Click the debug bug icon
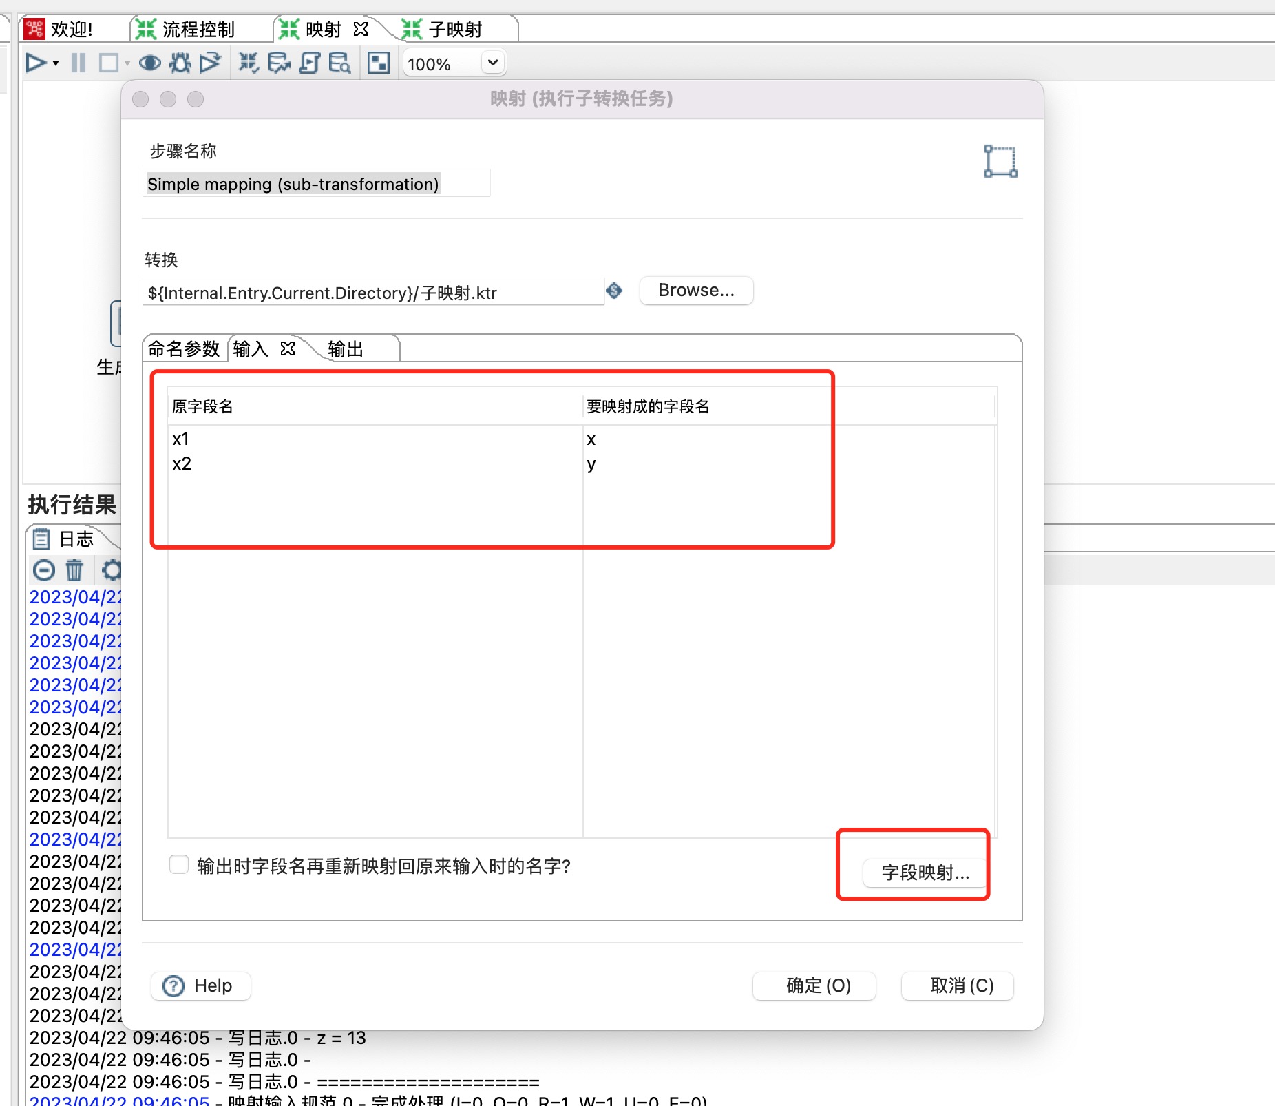The width and height of the screenshot is (1275, 1106). [x=180, y=63]
